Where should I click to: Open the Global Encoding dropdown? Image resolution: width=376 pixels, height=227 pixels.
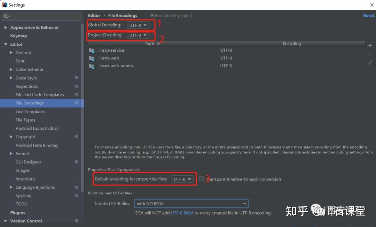pyautogui.click(x=138, y=25)
